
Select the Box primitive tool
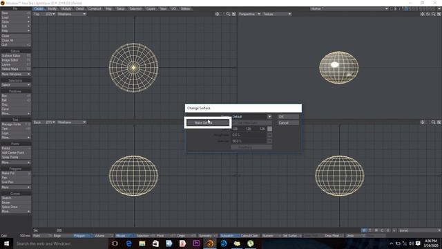(16, 95)
